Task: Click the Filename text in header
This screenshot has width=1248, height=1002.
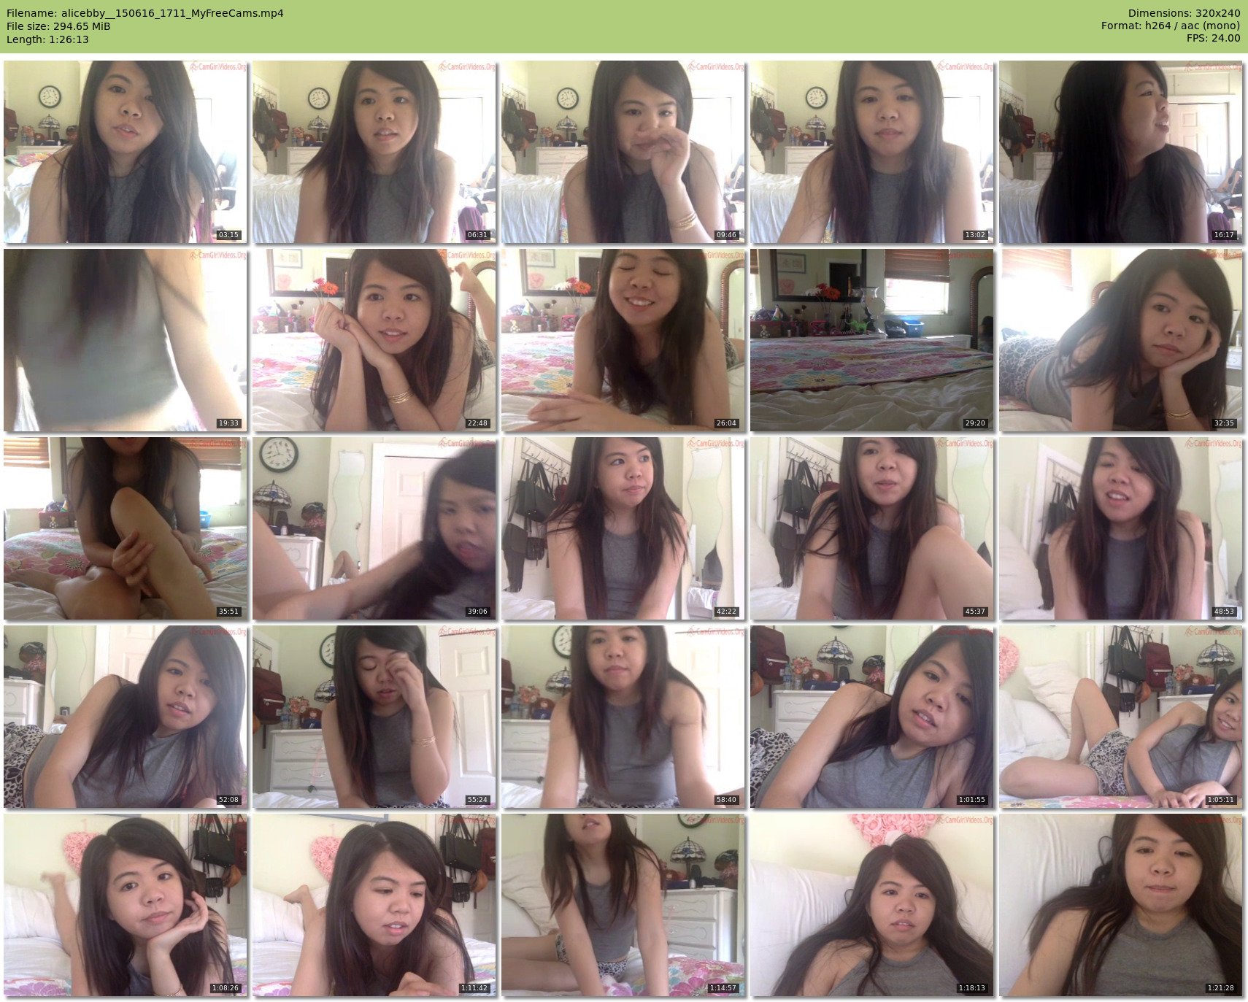Action: tap(145, 13)
